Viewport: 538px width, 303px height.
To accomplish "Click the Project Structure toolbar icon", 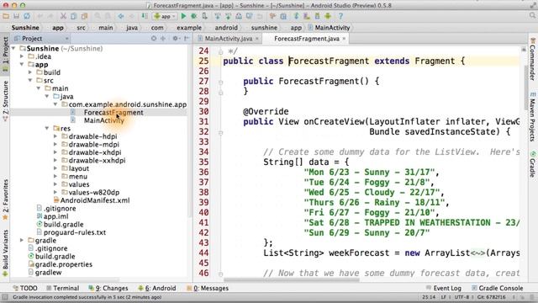I will click(x=283, y=16).
